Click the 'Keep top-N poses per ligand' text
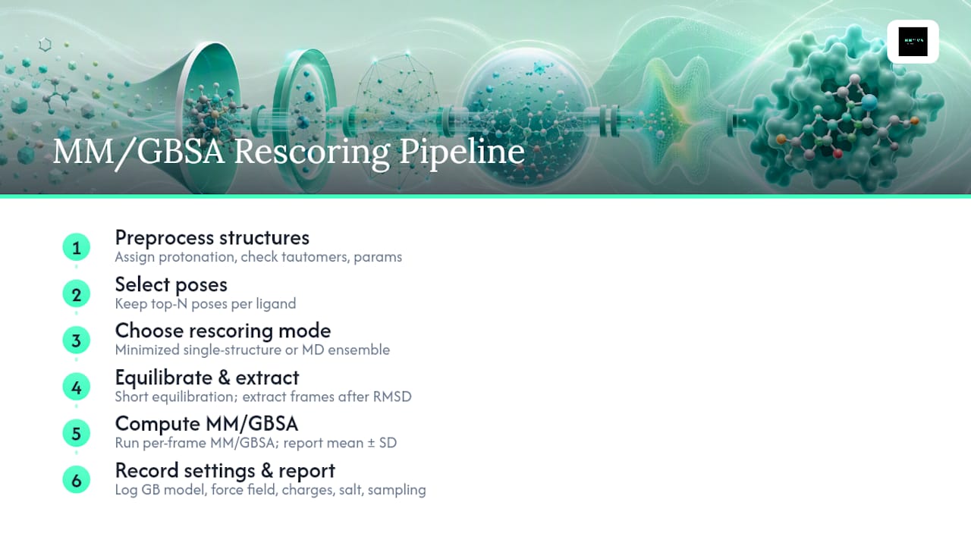The image size is (971, 546). pos(205,304)
